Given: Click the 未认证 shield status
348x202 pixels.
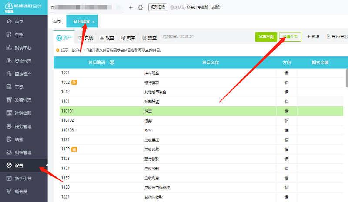Looking at the screenshot, I should (x=177, y=7).
